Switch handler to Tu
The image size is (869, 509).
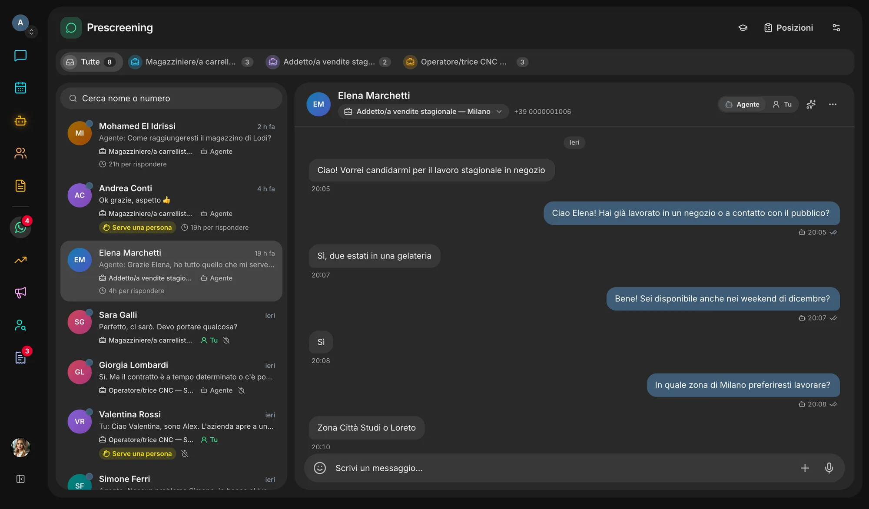[x=782, y=105]
